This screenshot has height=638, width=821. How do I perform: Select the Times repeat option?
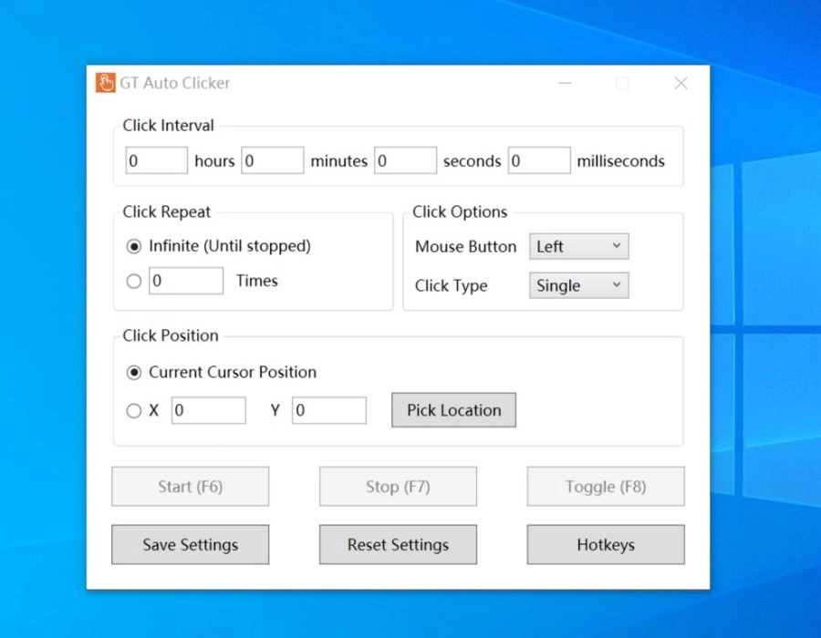(133, 281)
